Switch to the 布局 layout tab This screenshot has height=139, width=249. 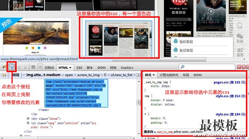185,75
